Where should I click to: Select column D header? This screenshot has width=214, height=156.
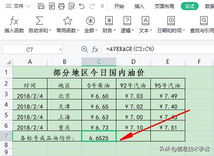pyautogui.click(x=133, y=62)
